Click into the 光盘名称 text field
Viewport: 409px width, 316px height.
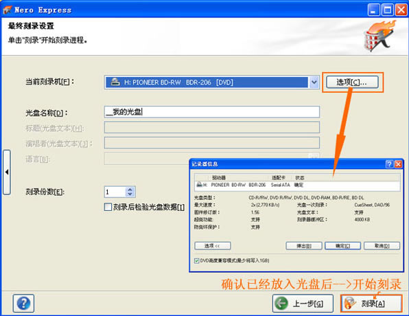[212, 112]
